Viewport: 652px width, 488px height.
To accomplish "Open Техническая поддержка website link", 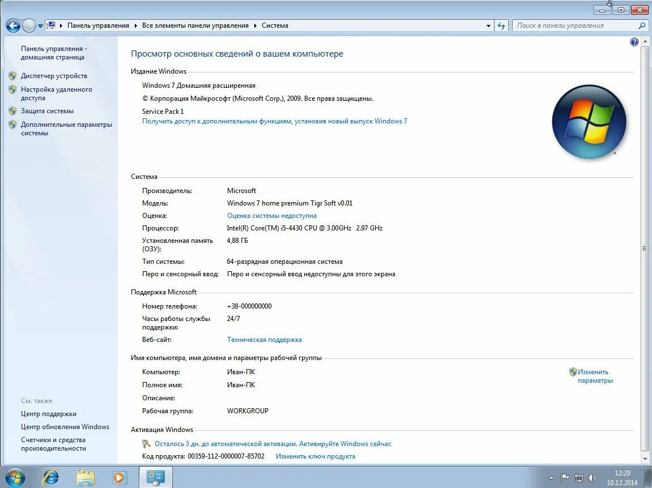I will tap(265, 340).
